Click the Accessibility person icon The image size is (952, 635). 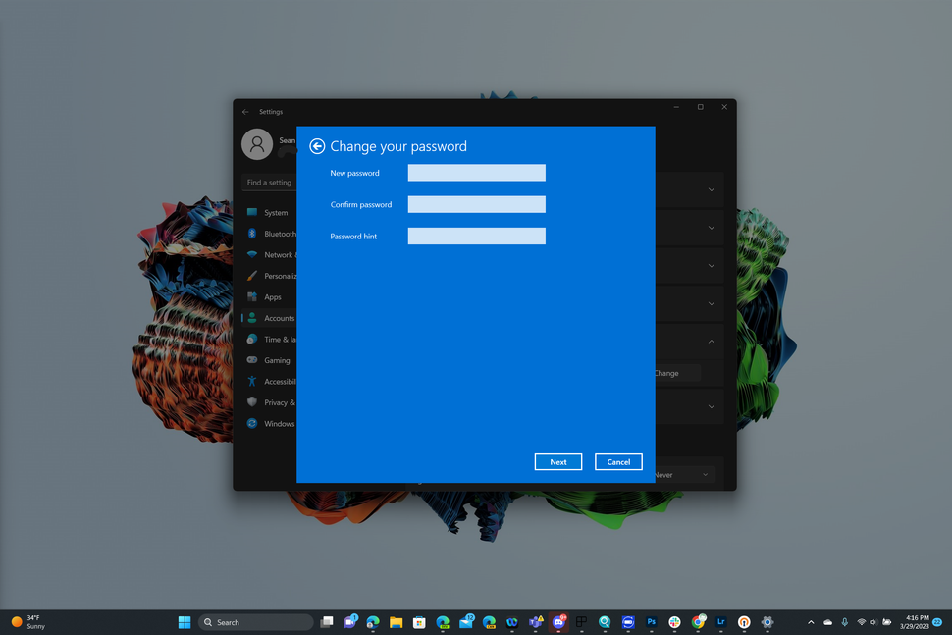tap(253, 381)
